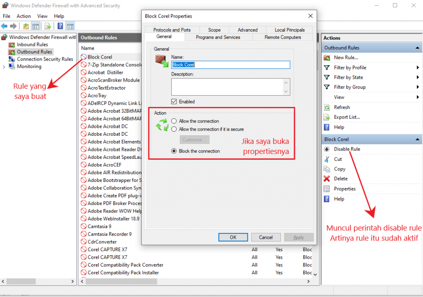
Task: Switch to the Advanced tab
Action: (x=247, y=30)
